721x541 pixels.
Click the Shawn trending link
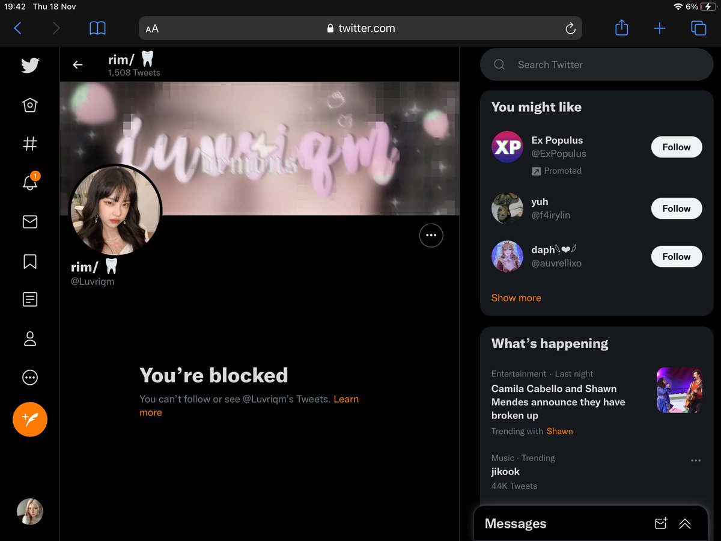pyautogui.click(x=559, y=431)
